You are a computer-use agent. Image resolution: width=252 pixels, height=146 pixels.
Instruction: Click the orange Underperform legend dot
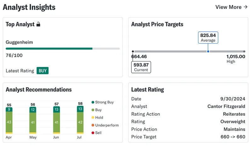tap(93, 125)
